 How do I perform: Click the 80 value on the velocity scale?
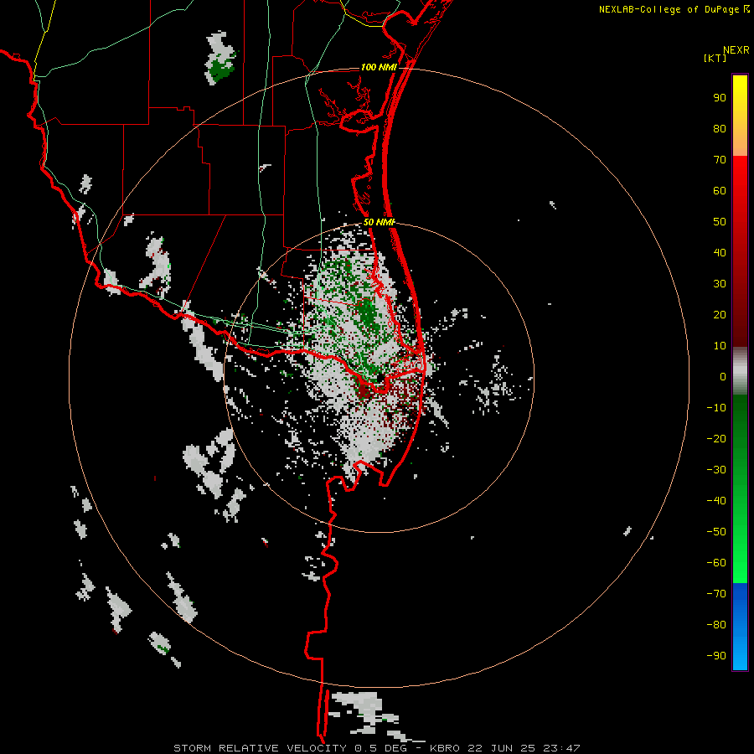(x=720, y=129)
